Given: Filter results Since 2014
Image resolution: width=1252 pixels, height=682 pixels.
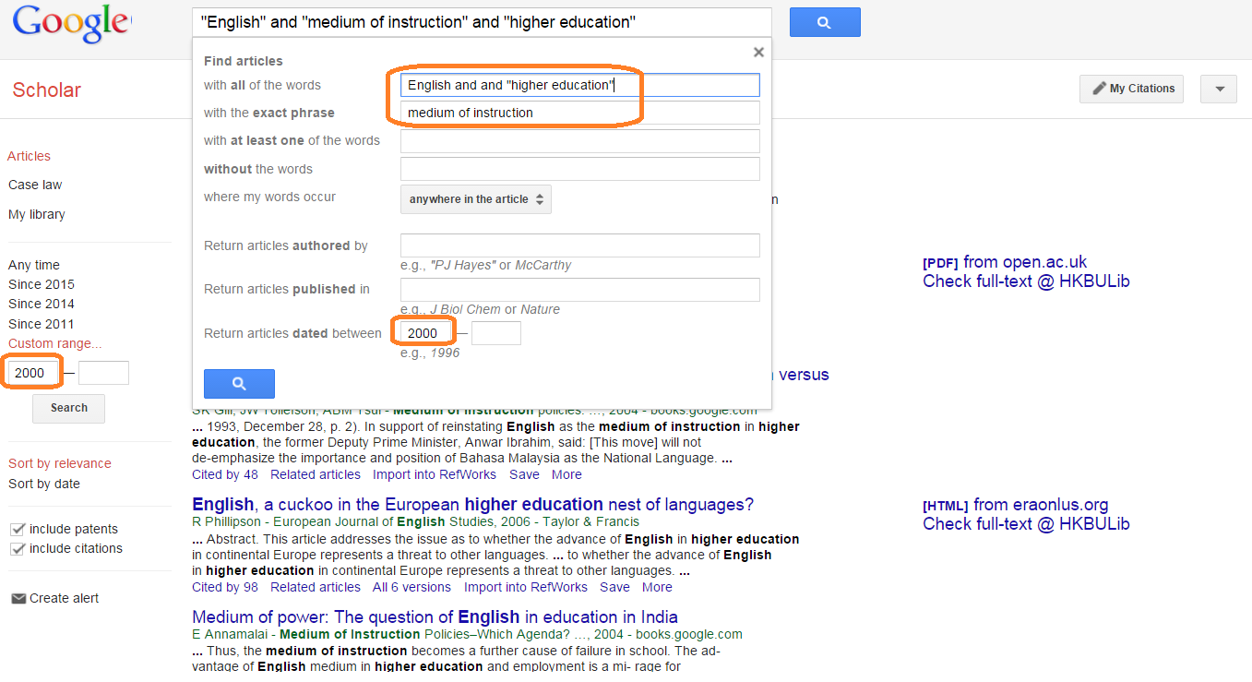Looking at the screenshot, I should pos(42,304).
